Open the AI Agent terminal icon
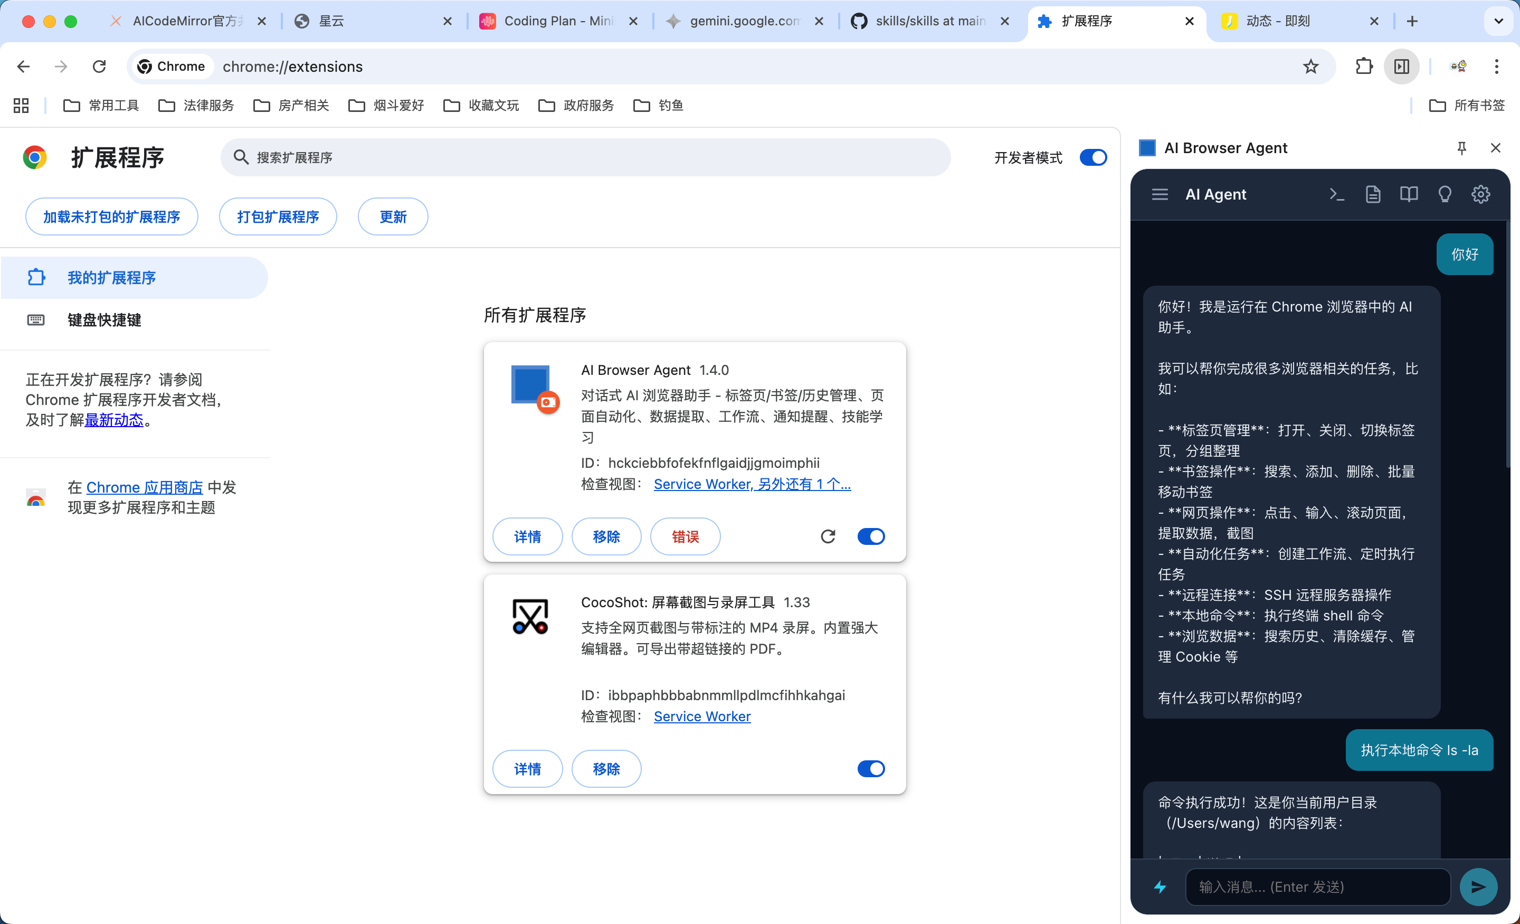1520x924 pixels. [x=1336, y=194]
